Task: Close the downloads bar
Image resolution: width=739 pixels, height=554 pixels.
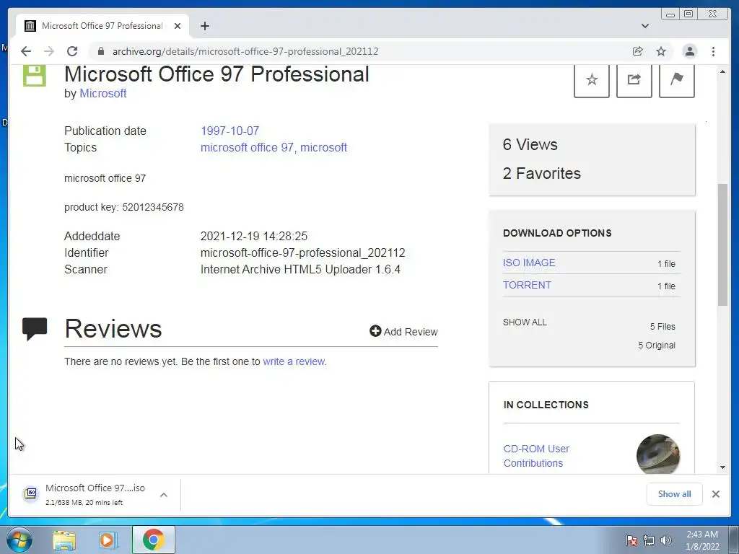Action: (715, 493)
